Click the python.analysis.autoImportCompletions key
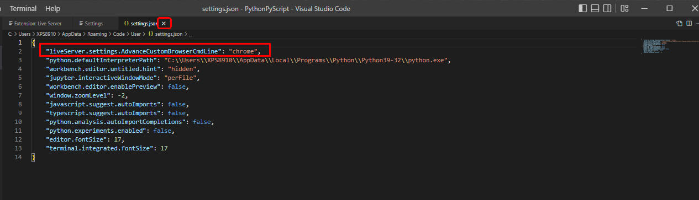Viewport: 699px width, 200px height. [x=117, y=122]
